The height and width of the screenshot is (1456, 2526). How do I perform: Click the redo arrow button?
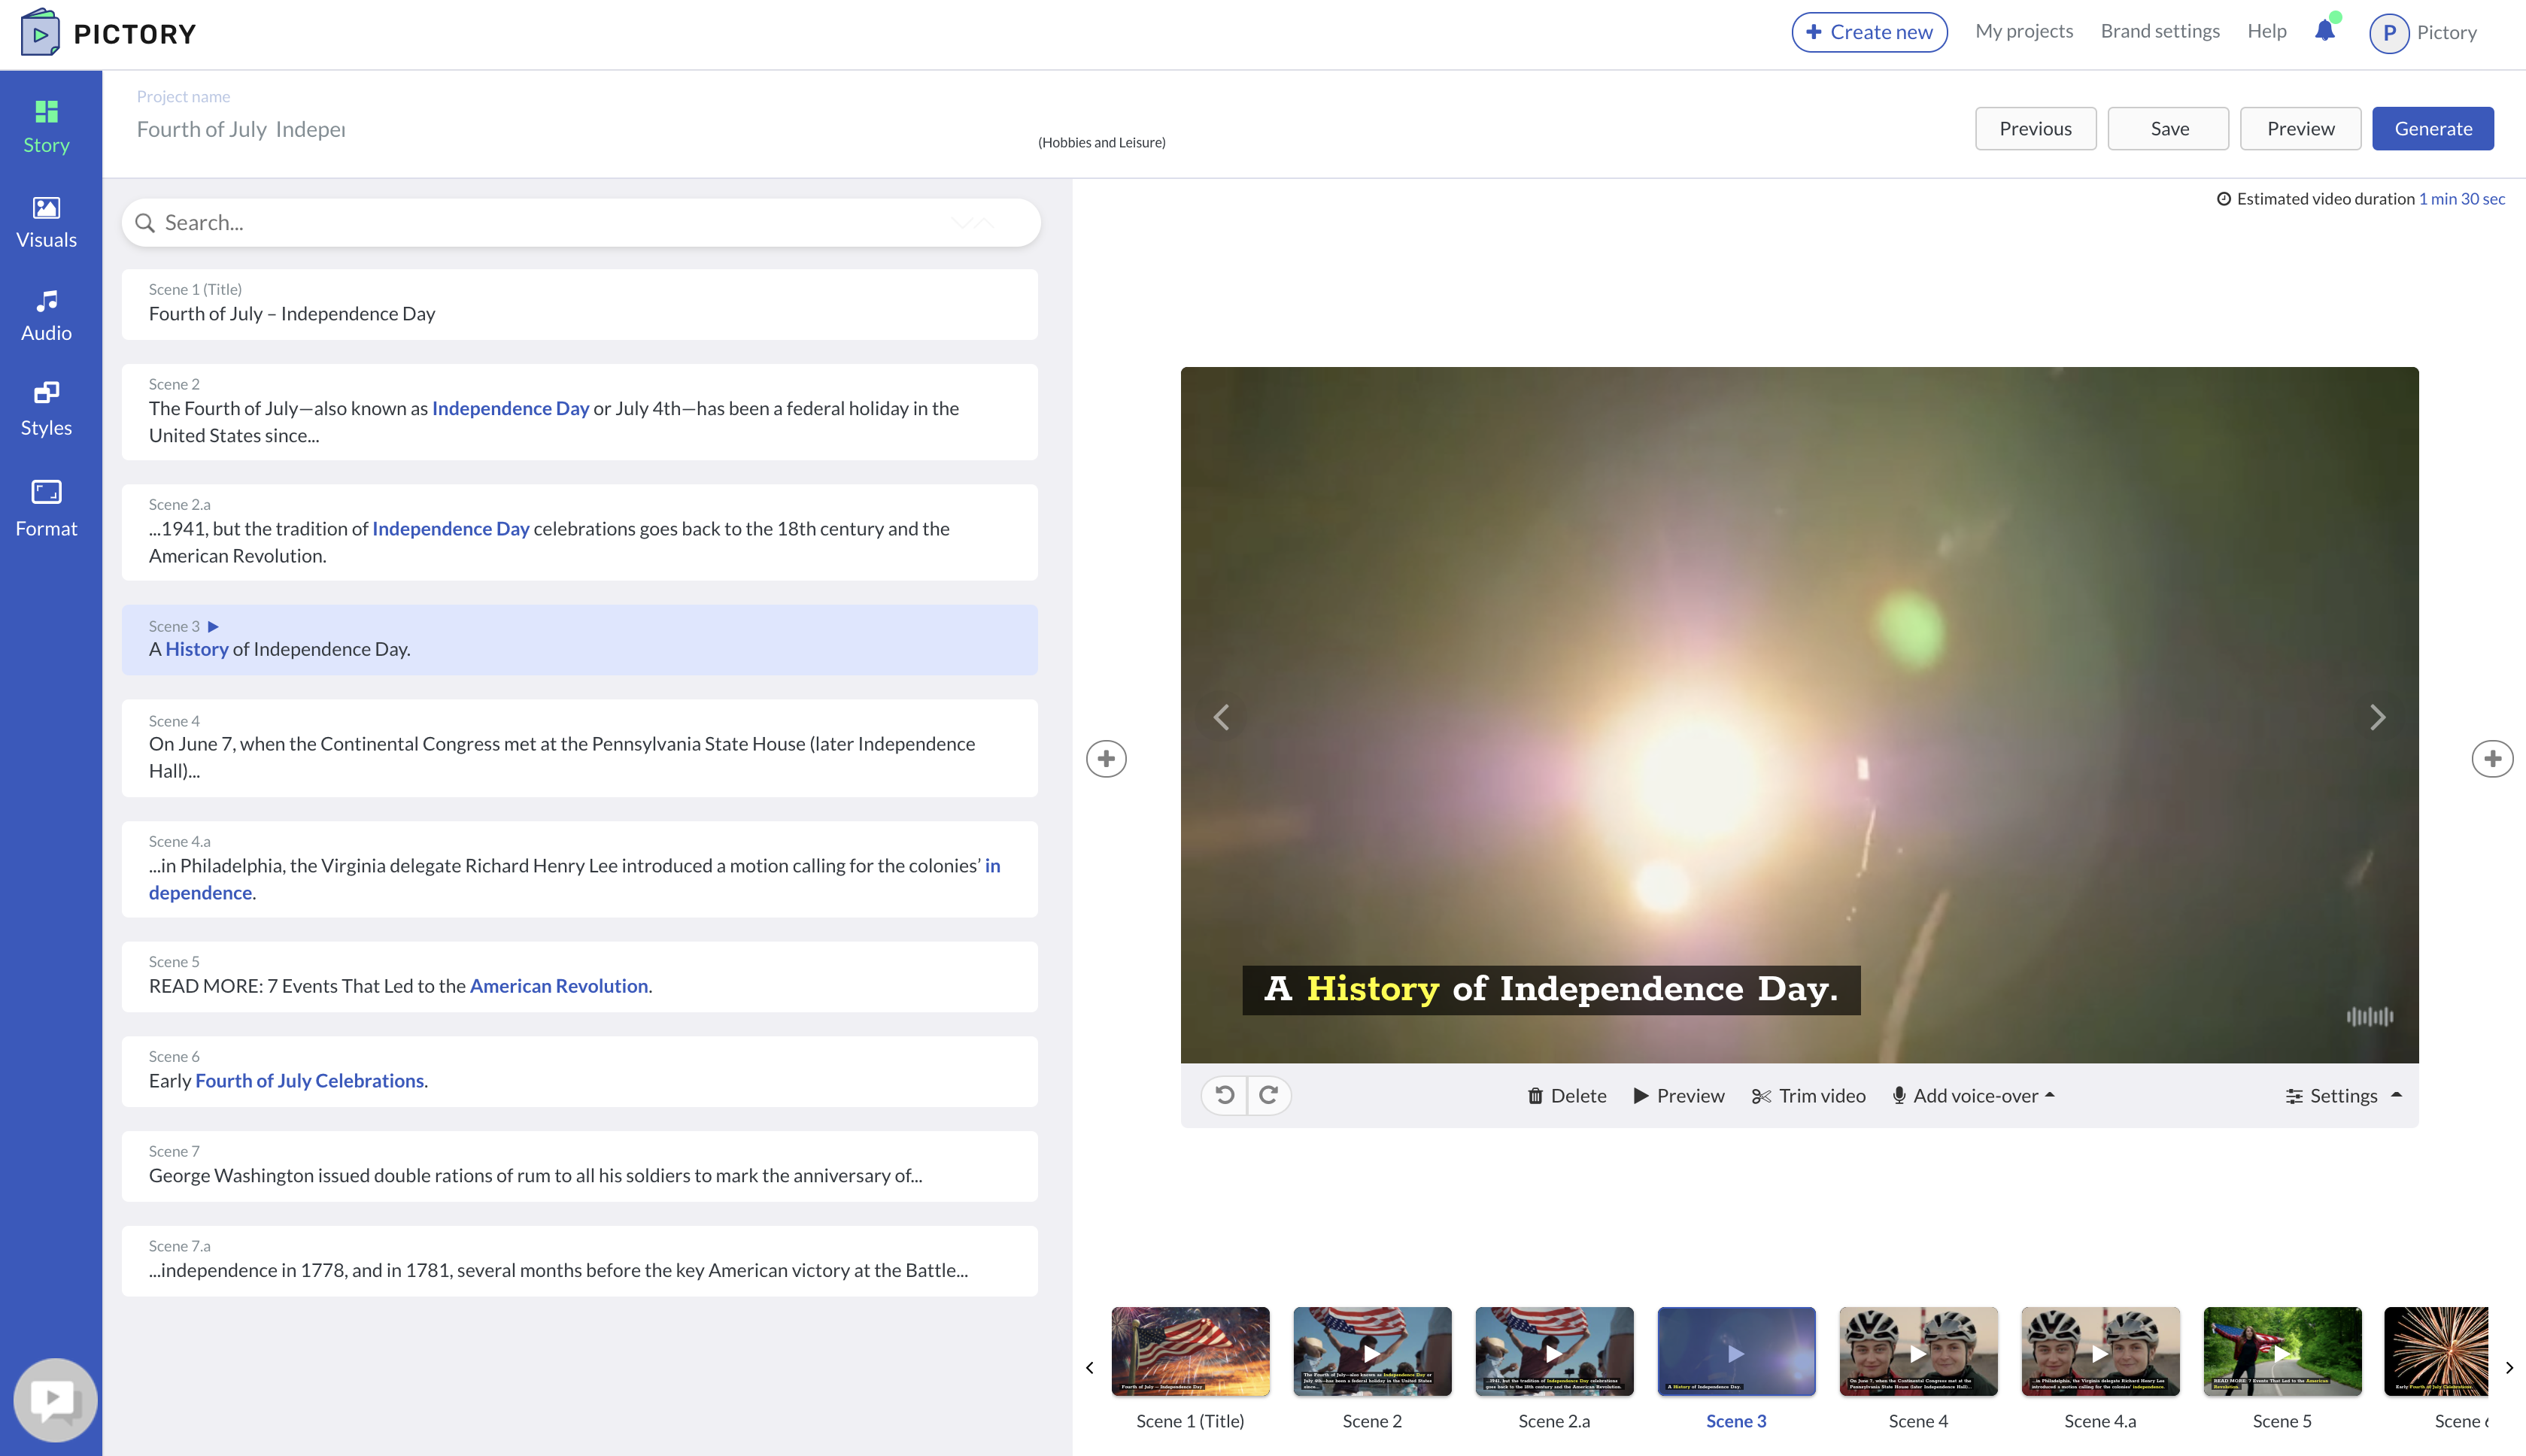tap(1269, 1095)
